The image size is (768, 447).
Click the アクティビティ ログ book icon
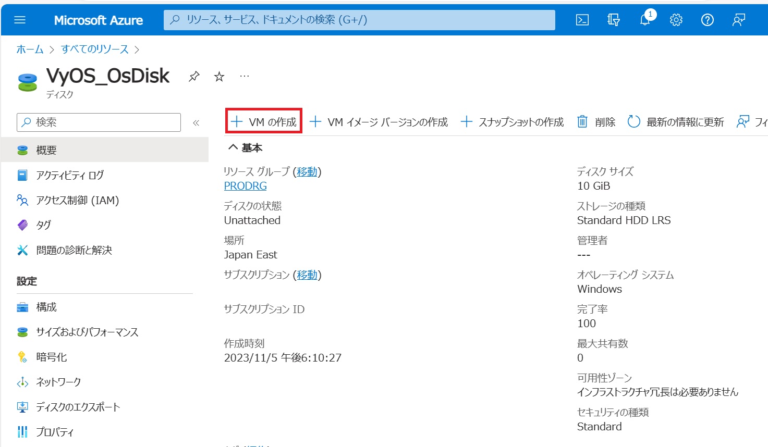(x=22, y=175)
